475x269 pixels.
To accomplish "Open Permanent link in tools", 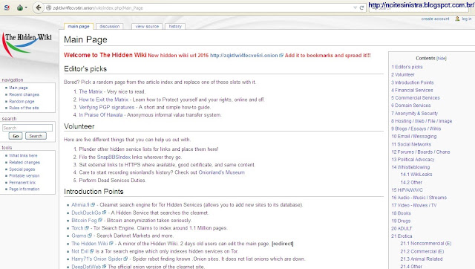I will (x=22, y=183).
